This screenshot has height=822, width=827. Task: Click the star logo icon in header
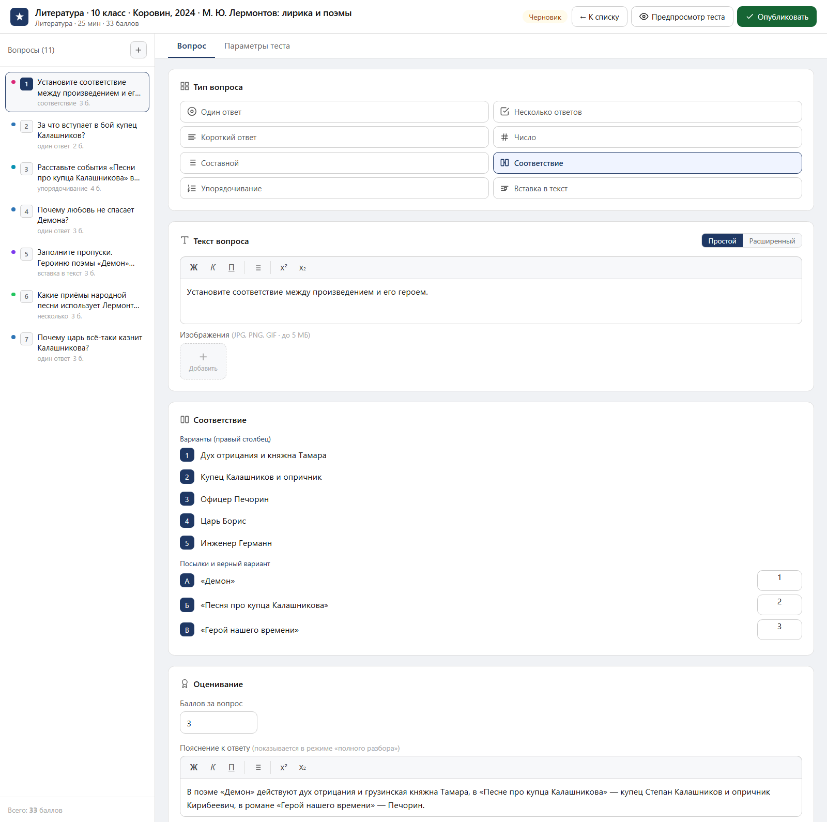[x=19, y=17]
